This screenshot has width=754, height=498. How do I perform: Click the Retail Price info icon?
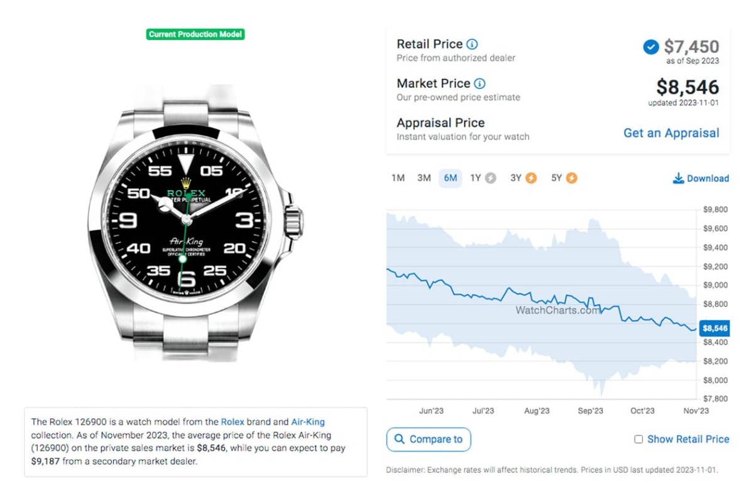[473, 45]
